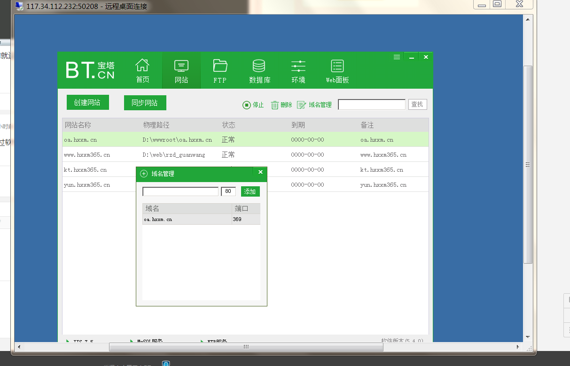Click expiry 0000-00-00 in yun.hxxm365.cn row
This screenshot has height=366, width=570.
pos(307,185)
